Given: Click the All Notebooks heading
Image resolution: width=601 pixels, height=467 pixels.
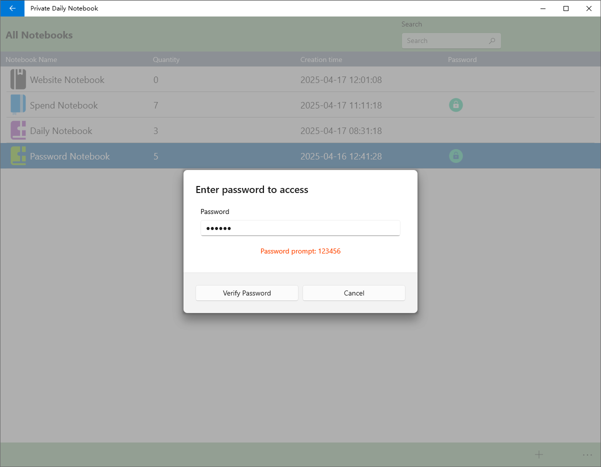Looking at the screenshot, I should pyautogui.click(x=39, y=35).
